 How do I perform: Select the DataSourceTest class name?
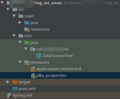pos(58,56)
